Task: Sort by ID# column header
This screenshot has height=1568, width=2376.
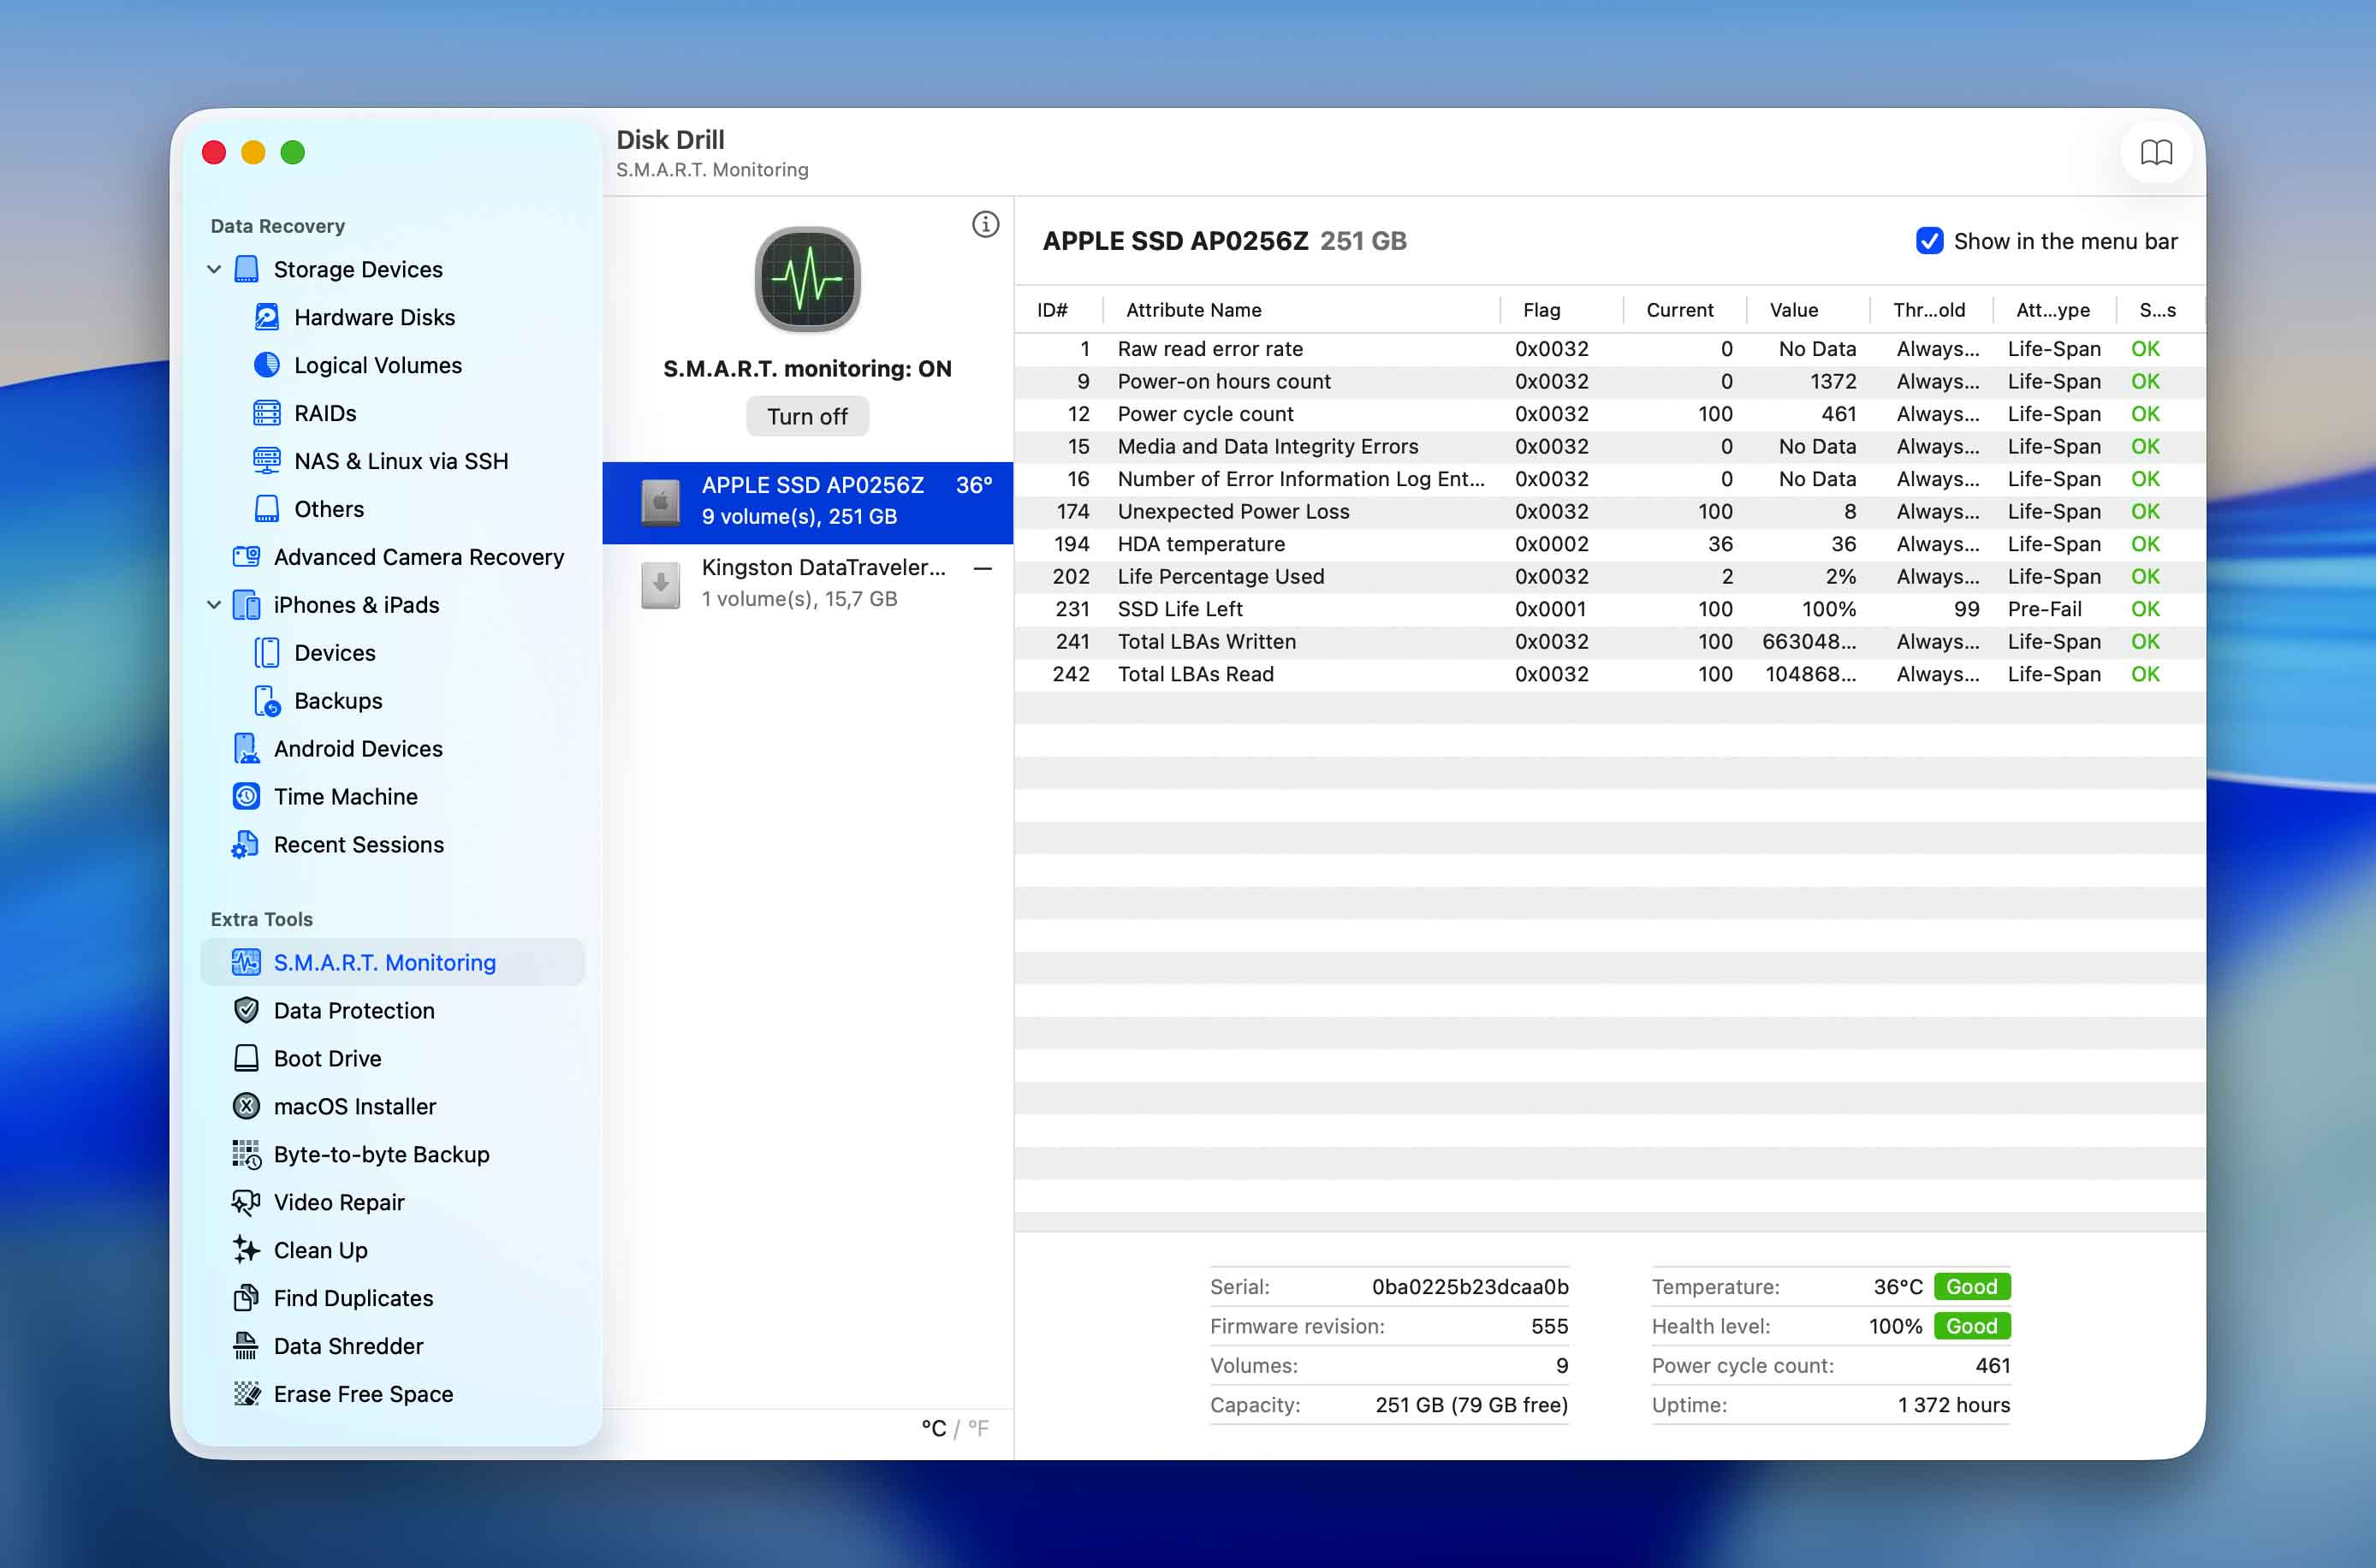Action: pyautogui.click(x=1052, y=310)
